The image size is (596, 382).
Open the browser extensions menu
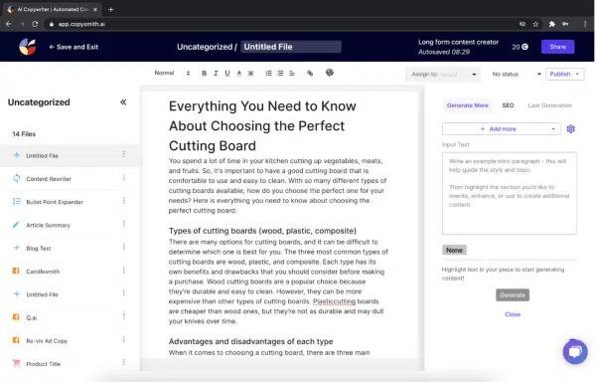[x=552, y=24]
